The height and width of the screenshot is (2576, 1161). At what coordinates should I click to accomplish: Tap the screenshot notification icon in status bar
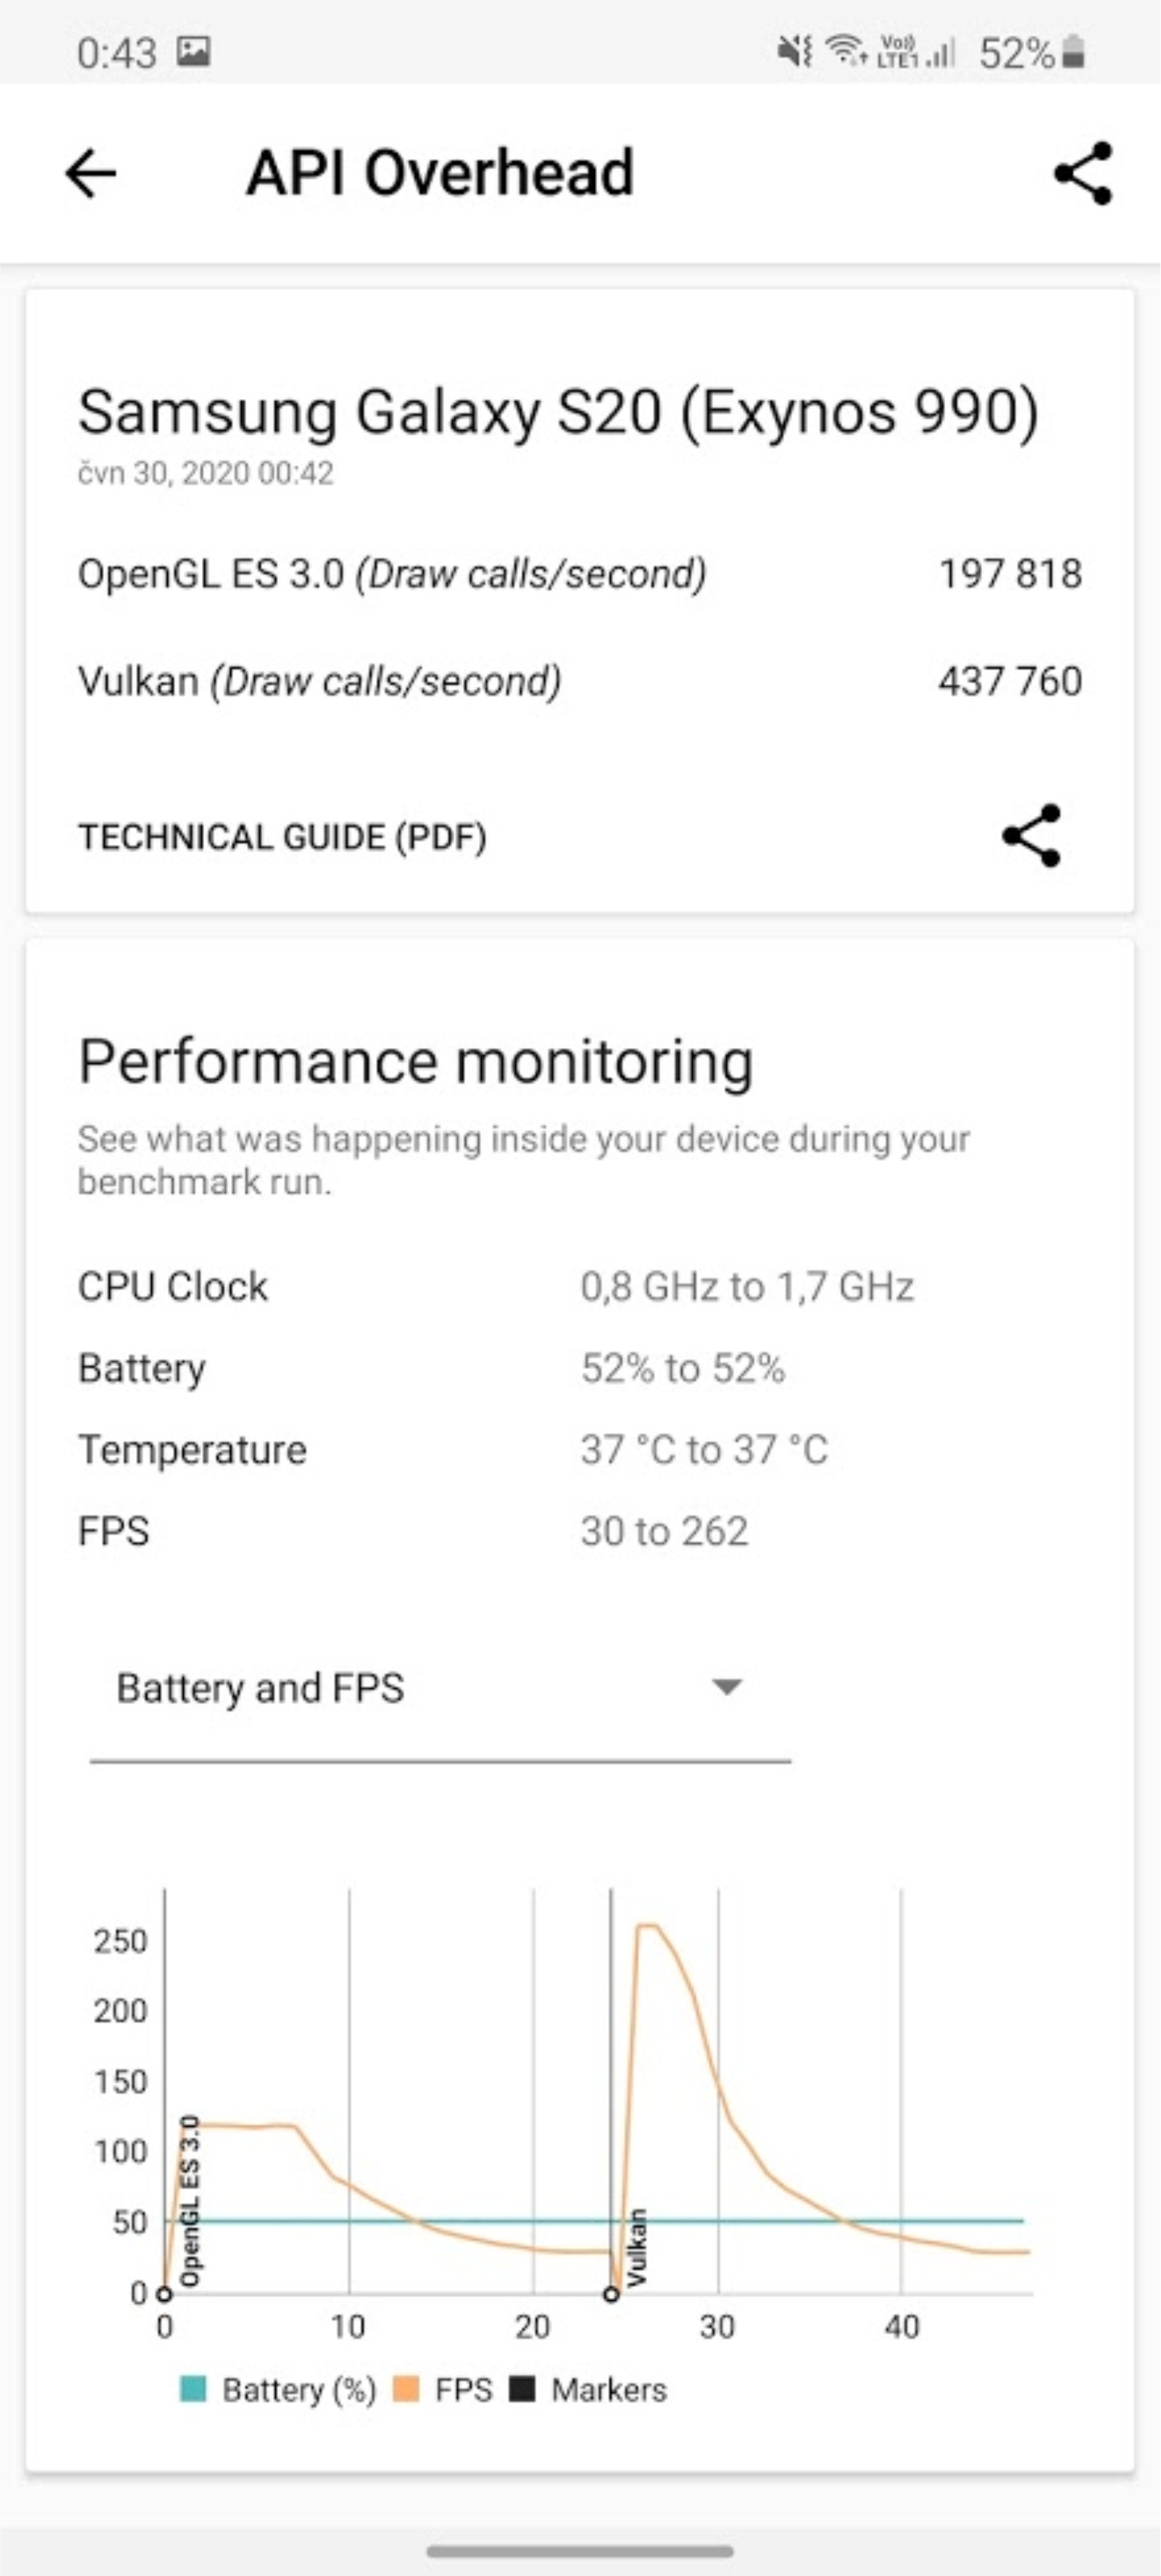[x=193, y=51]
